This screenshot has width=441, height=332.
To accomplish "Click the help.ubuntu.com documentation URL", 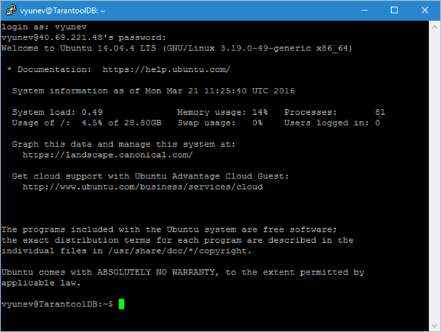I will click(x=166, y=70).
